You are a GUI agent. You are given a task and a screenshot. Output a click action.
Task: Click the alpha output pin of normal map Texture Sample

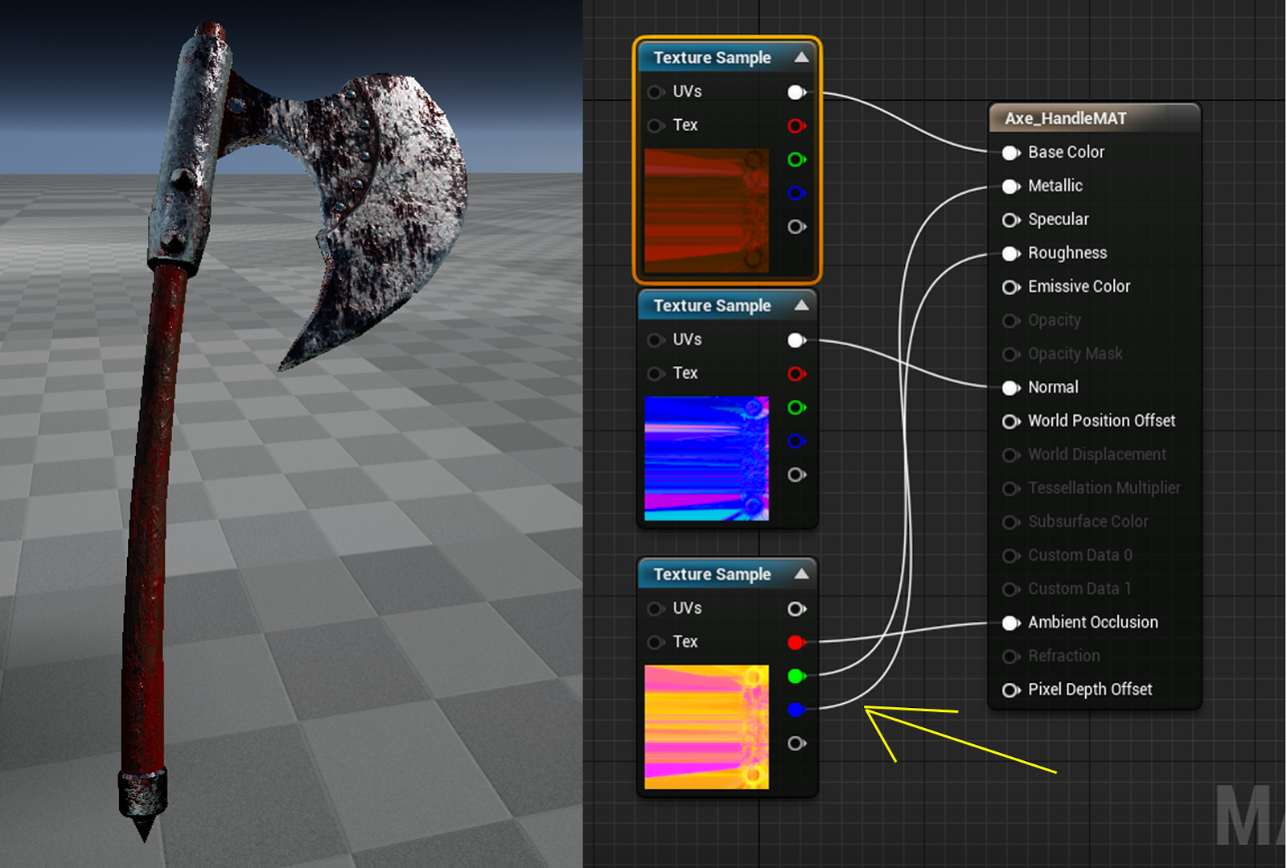click(x=796, y=475)
